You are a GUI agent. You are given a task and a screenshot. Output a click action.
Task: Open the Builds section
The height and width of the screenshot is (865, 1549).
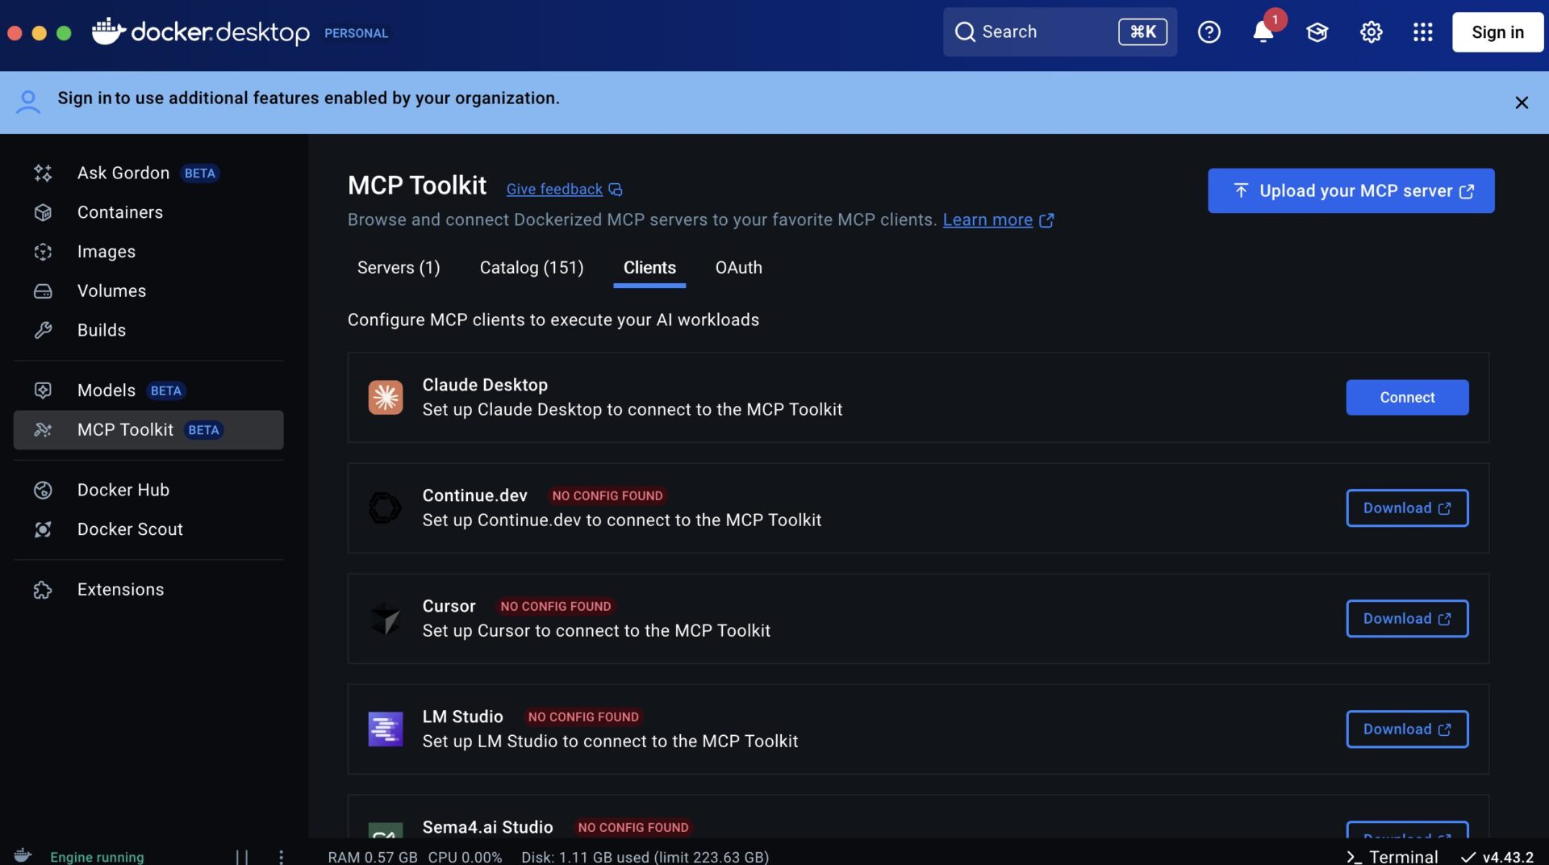(101, 329)
